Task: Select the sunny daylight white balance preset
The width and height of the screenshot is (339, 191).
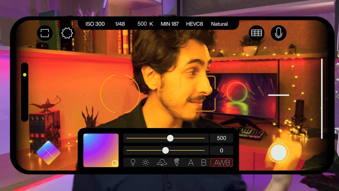Action: pos(146,162)
